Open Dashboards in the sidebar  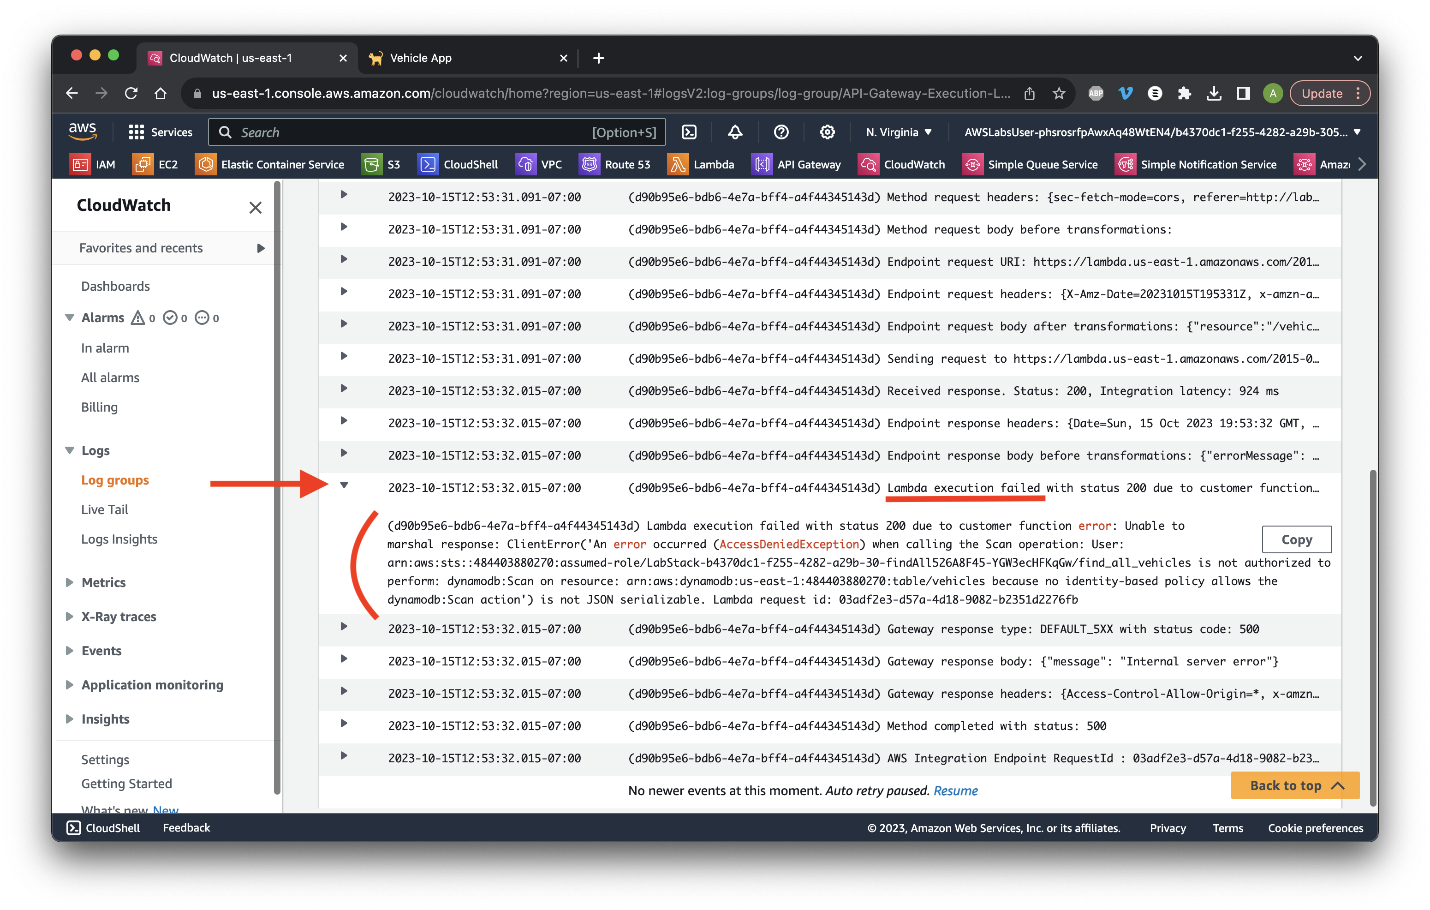pyautogui.click(x=115, y=286)
